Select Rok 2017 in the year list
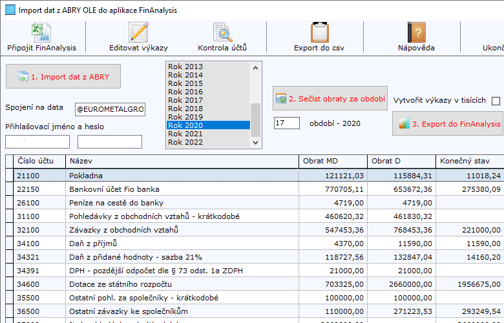 (208, 100)
